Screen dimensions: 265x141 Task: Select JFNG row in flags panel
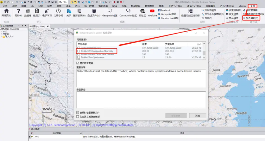(147, 137)
